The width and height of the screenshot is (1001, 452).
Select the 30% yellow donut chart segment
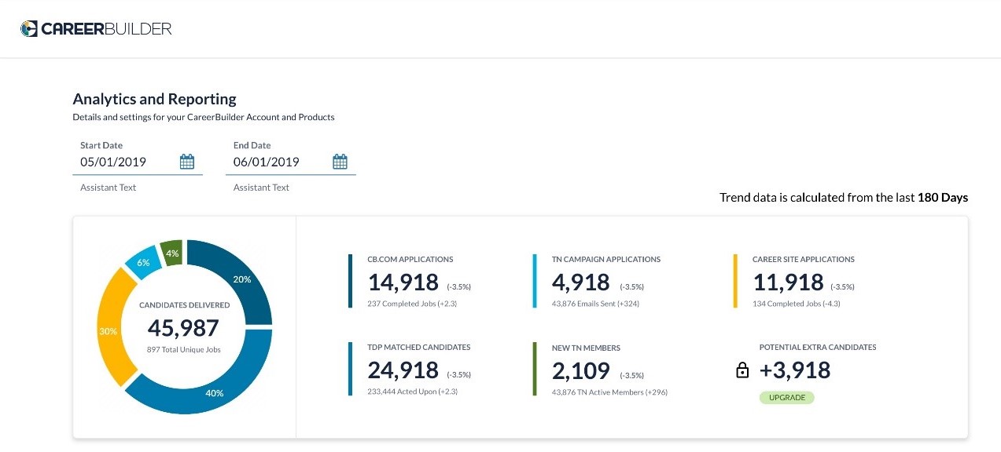click(x=110, y=330)
